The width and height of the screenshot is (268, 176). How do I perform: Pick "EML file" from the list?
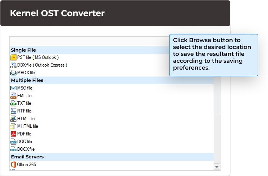click(112, 96)
